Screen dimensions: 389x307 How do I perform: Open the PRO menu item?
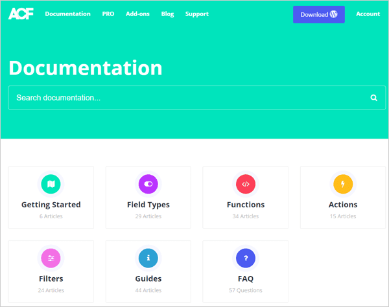coord(108,14)
